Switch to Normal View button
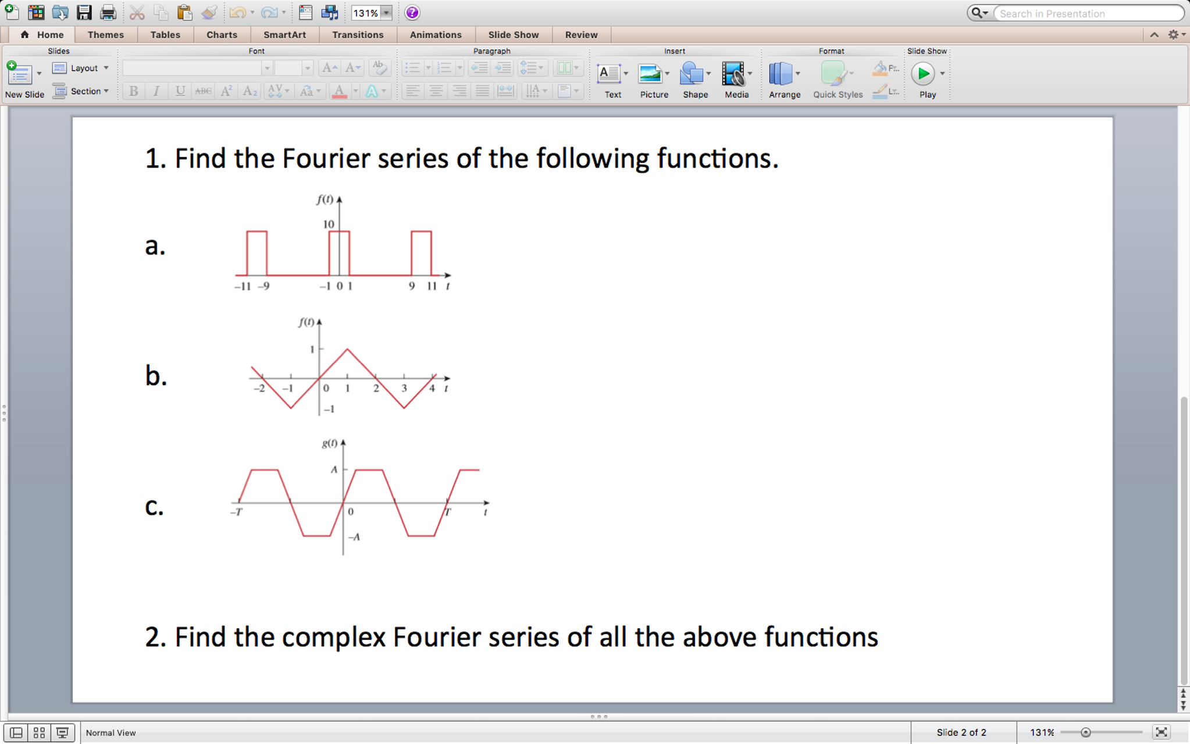 [16, 733]
